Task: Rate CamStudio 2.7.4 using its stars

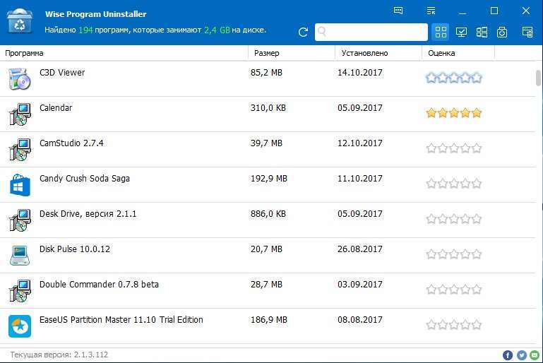Action: [453, 148]
